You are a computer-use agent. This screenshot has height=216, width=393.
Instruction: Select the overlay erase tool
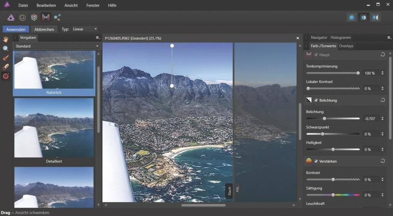pos(5,67)
